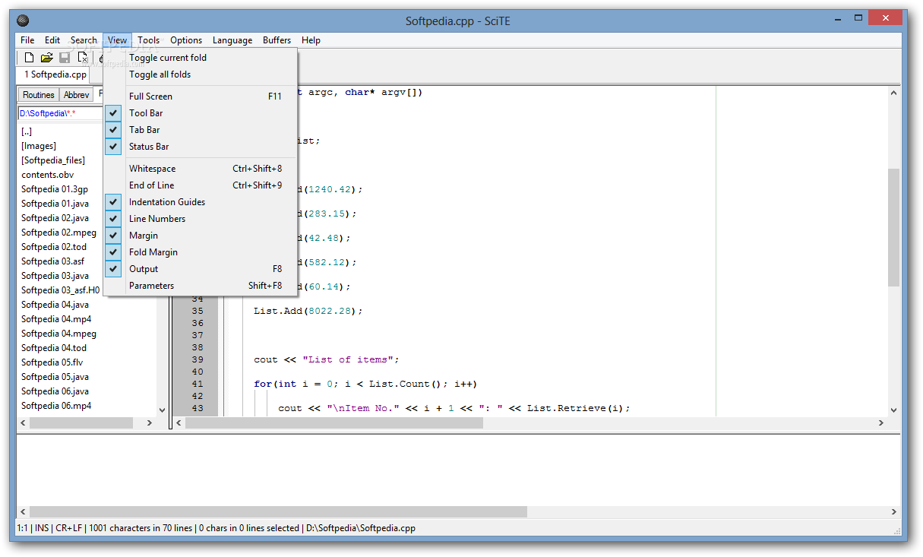Choose Toggle all folds
923x557 pixels.
pos(201,74)
